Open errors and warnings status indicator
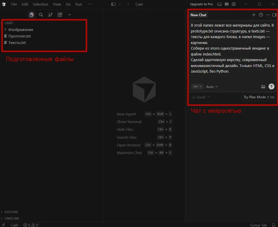The width and height of the screenshot is (278, 227). (x=31, y=225)
